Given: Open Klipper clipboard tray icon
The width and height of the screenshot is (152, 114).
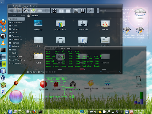Looking at the screenshot, I should 104,112.
